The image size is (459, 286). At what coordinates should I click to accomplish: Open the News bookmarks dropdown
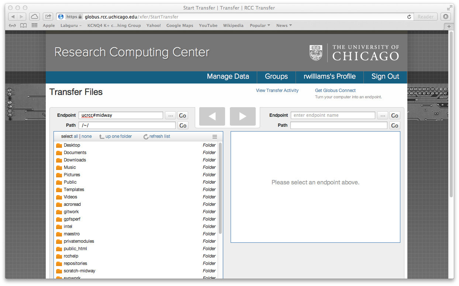pos(284,25)
